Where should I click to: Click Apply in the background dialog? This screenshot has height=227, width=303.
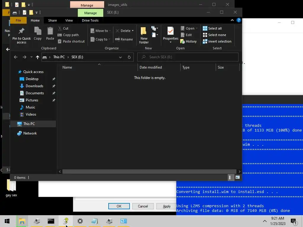click(x=166, y=206)
